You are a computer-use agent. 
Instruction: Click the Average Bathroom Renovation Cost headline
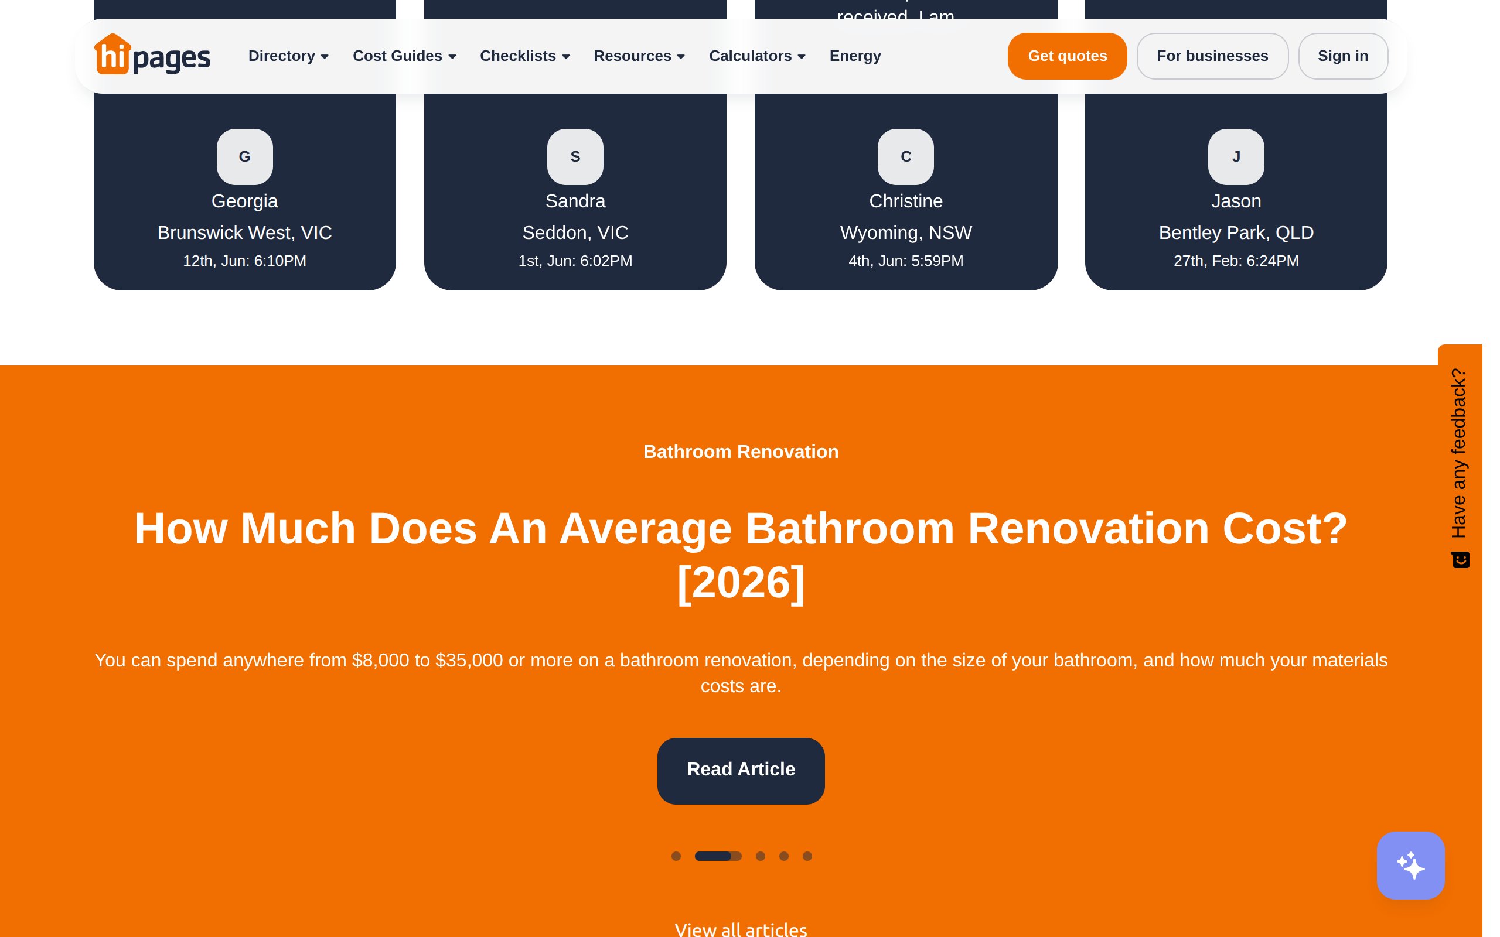[x=741, y=555]
